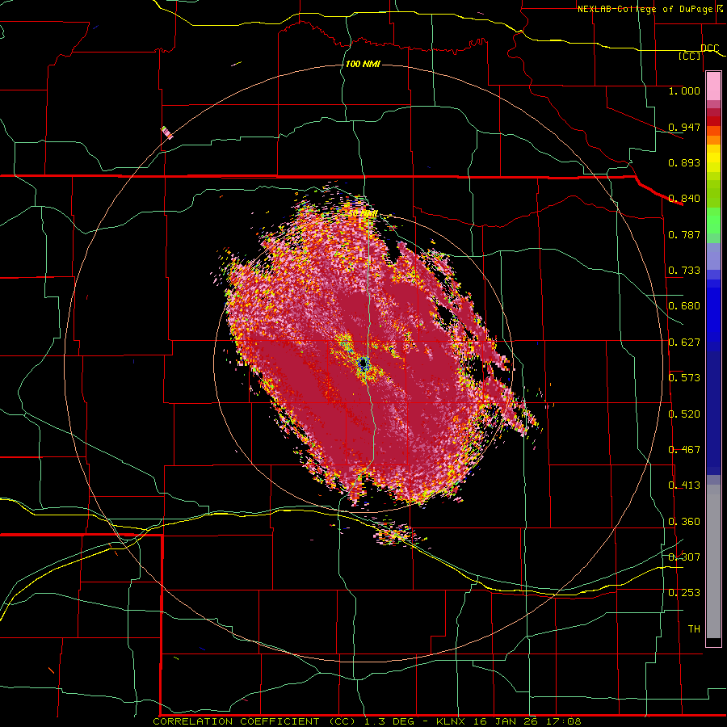
Task: Click the 0.947 scale value
Action: click(x=684, y=127)
